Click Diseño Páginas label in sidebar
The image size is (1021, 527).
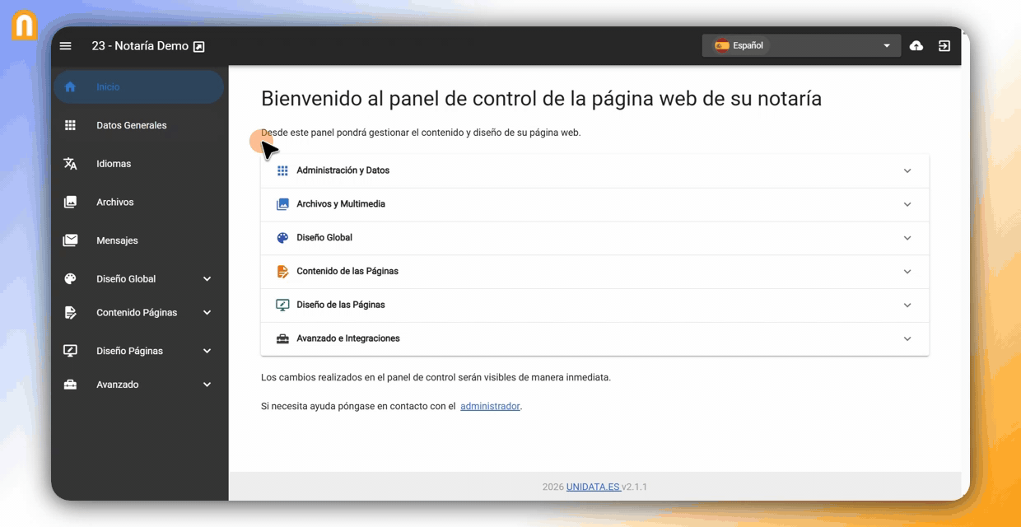coord(129,351)
